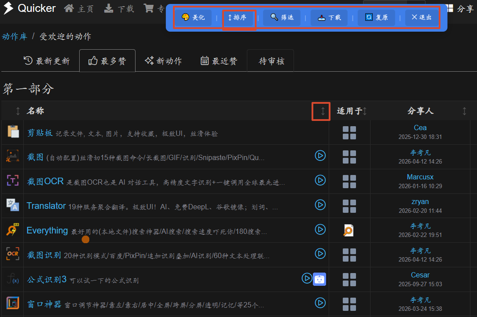Viewport: 477px width, 317px height.
Task: Click the Everything action icon
Action: pyautogui.click(x=13, y=230)
